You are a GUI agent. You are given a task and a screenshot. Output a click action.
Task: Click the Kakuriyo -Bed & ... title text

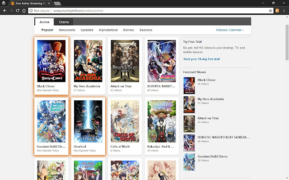[161, 146]
